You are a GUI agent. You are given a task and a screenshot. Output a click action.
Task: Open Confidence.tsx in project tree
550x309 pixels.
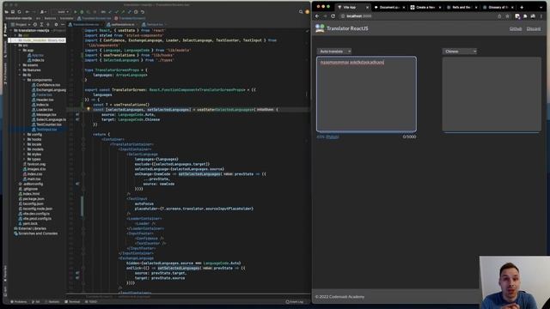pos(46,85)
